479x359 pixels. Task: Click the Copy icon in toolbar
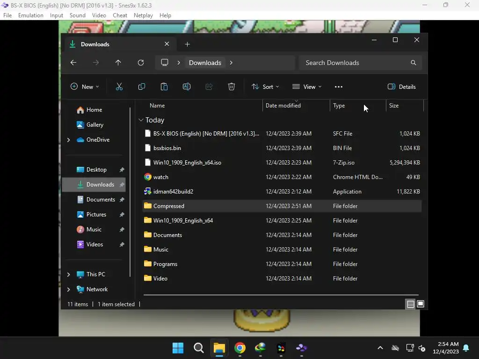click(141, 86)
